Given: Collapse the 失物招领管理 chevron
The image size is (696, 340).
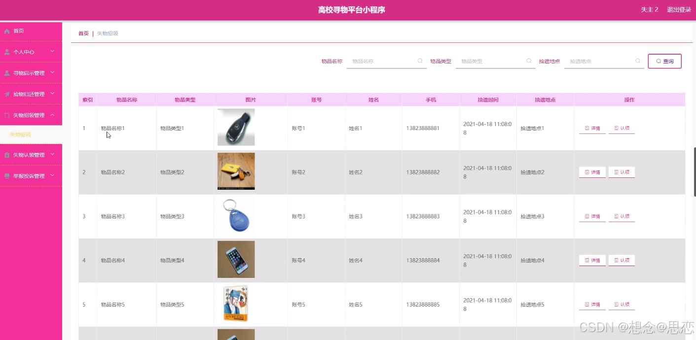Looking at the screenshot, I should [52, 115].
